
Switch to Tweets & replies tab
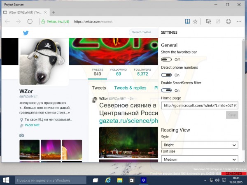(x=130, y=88)
